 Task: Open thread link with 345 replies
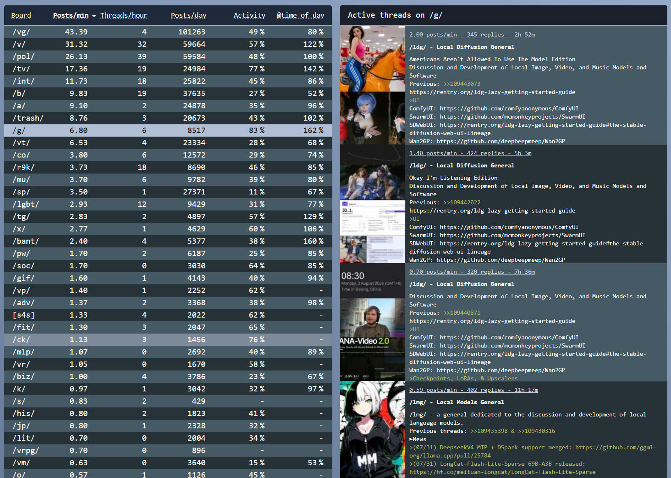(472, 35)
